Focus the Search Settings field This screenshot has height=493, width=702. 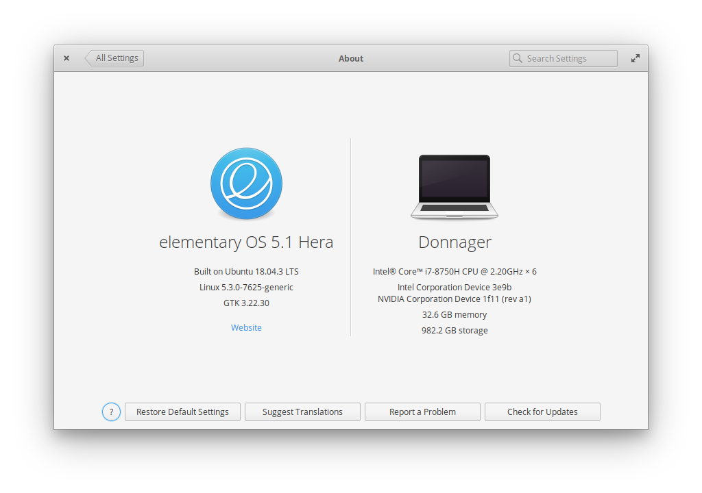(x=564, y=59)
